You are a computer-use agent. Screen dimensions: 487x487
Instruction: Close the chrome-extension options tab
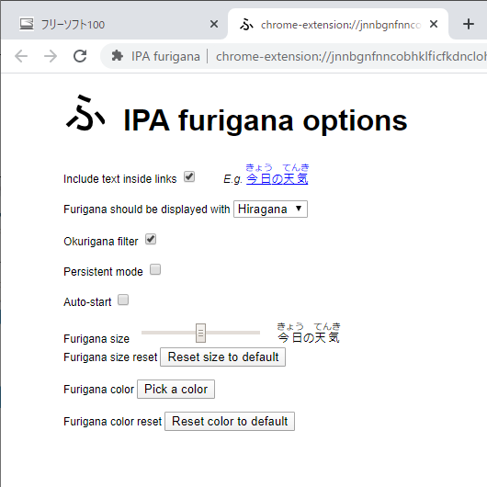coord(434,24)
